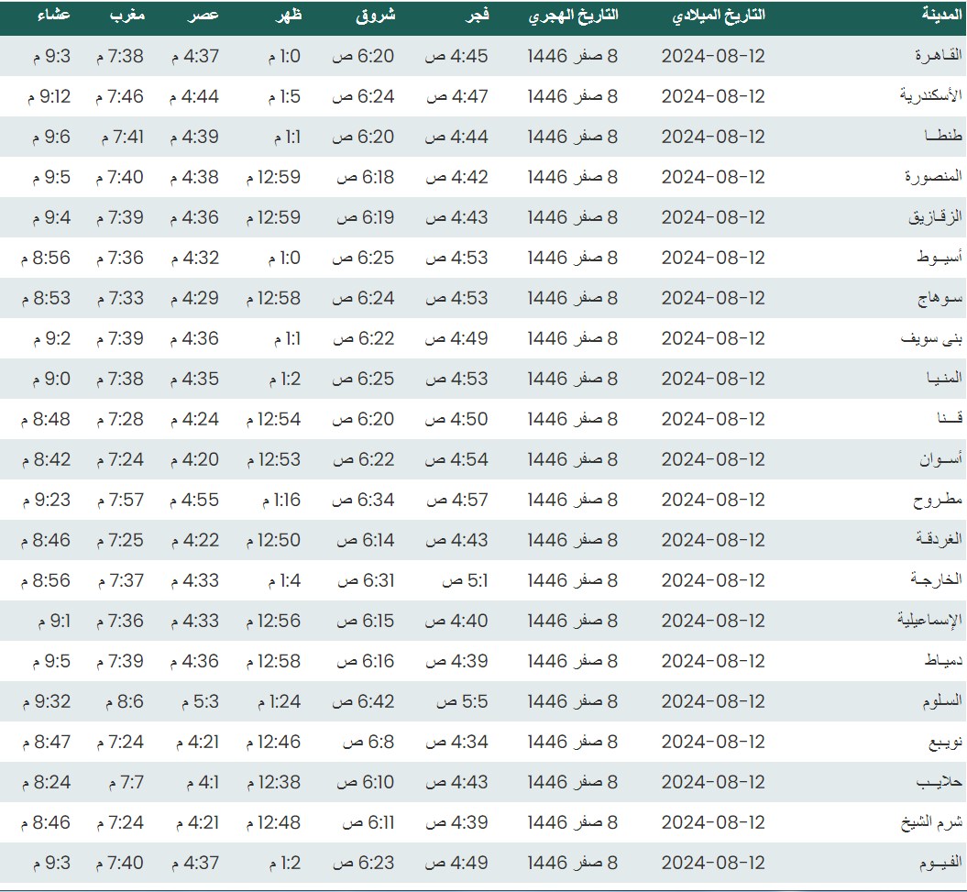Viewport: 967px width, 892px height.
Task: Click the 4:57 ص Fajr time for مطروح
Action: tap(456, 500)
